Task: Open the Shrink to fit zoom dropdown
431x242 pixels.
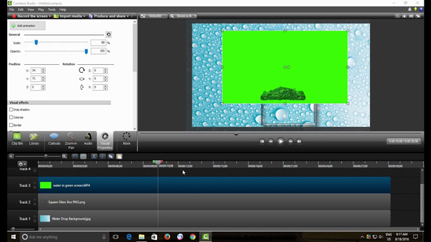Action: click(x=183, y=16)
